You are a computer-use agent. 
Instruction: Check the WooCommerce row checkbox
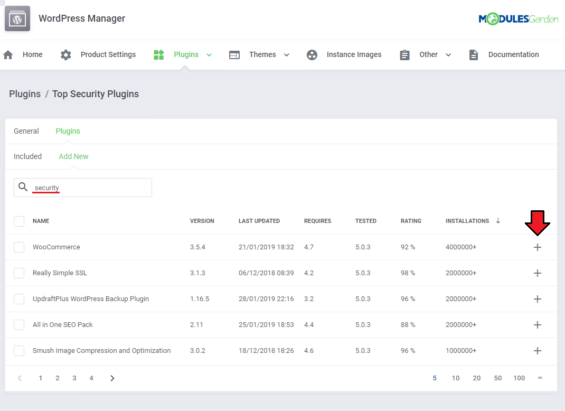[x=19, y=247]
